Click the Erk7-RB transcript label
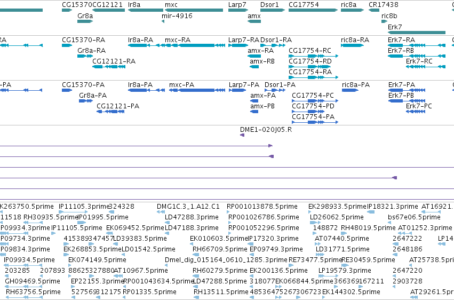This screenshot has height=300, width=454. pyautogui.click(x=401, y=50)
